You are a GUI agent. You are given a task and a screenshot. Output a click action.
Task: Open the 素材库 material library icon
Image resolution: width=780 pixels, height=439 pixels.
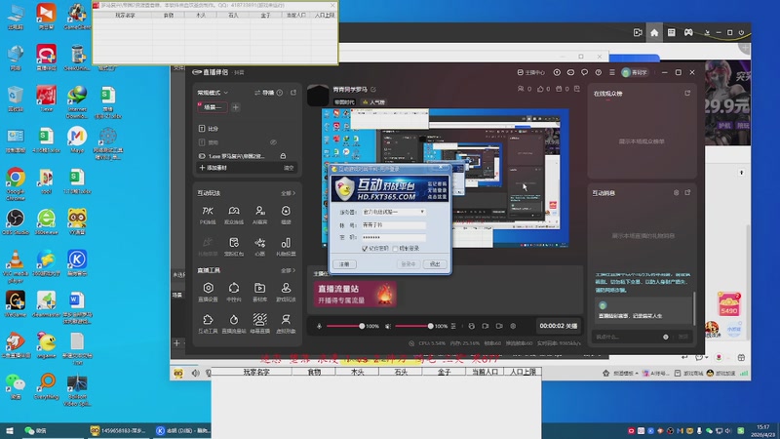click(259, 292)
